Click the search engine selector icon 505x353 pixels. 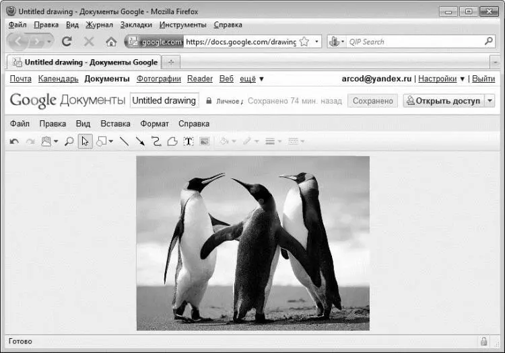337,42
